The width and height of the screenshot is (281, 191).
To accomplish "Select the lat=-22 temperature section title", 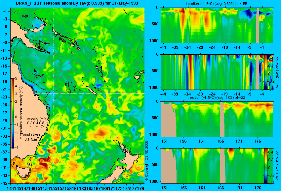I will [x=216, y=97].
